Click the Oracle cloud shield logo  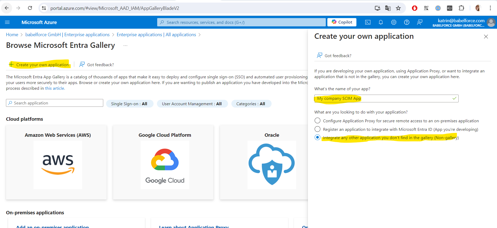pos(272,165)
